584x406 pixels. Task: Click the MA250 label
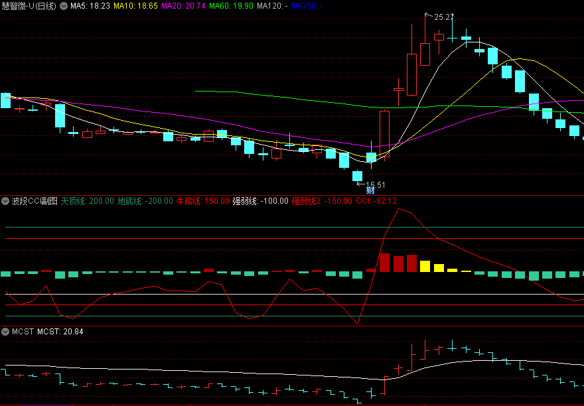(307, 6)
